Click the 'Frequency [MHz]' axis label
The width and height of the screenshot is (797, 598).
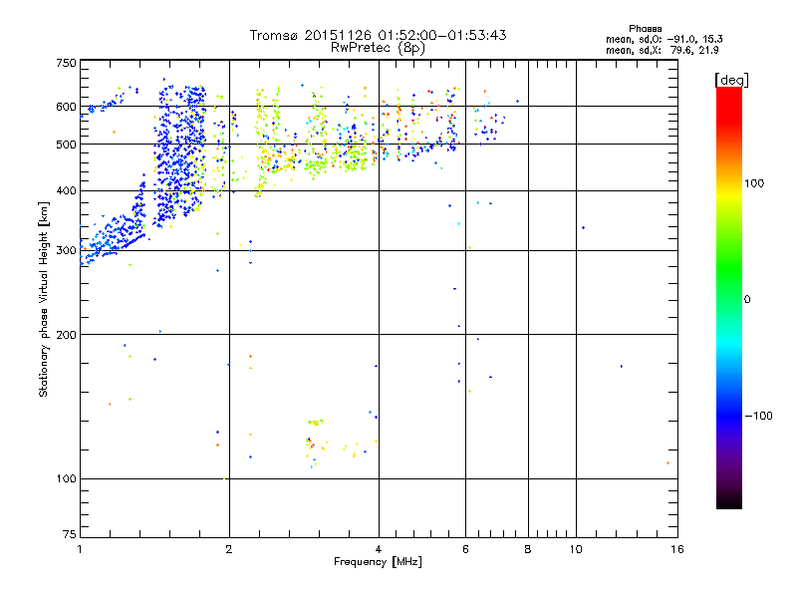[x=378, y=562]
